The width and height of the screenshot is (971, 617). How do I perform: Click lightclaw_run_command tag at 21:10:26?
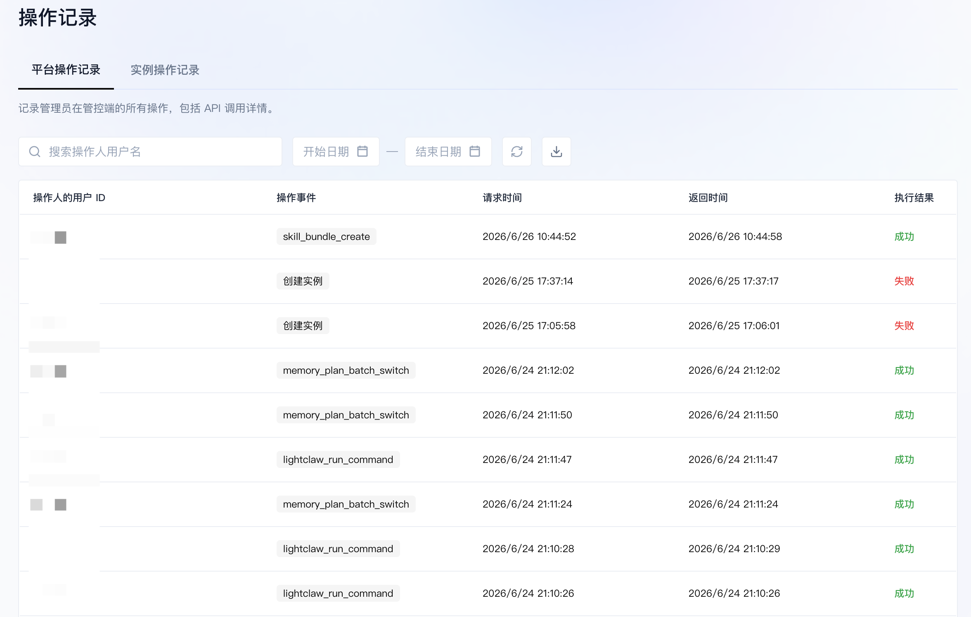(x=338, y=593)
